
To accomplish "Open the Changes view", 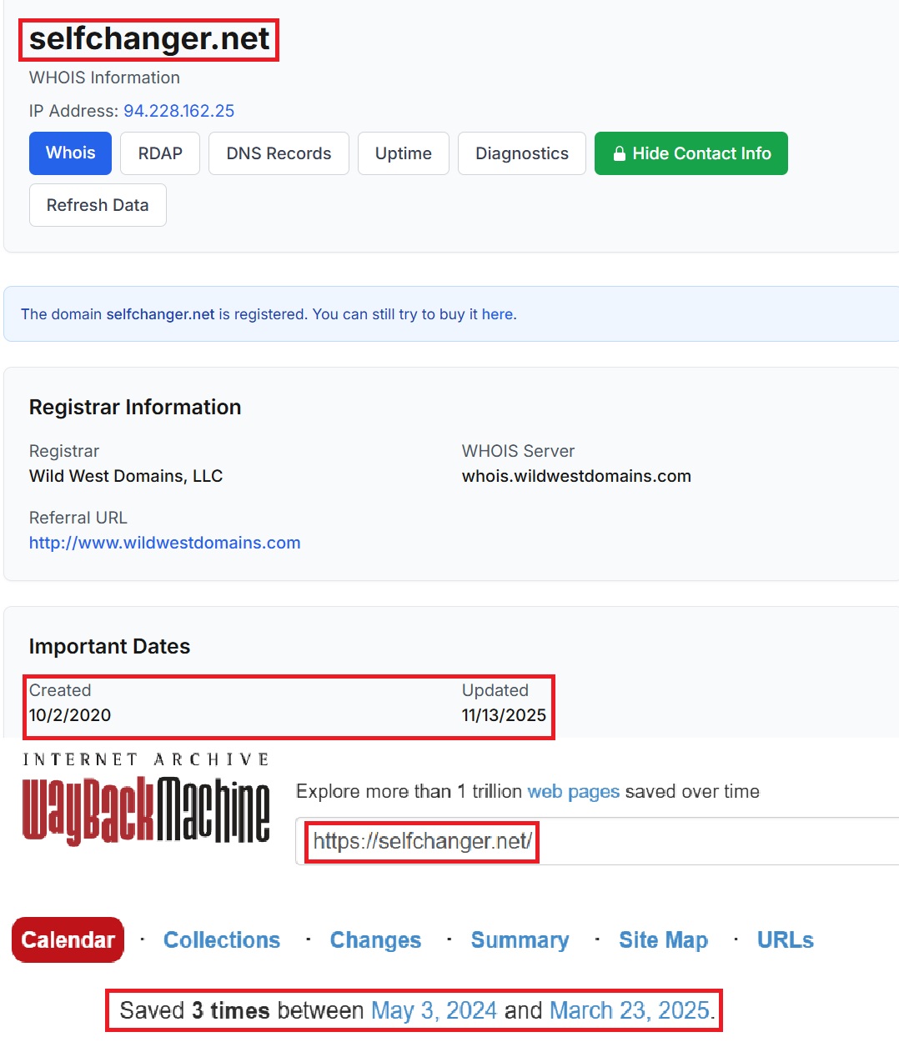I will click(375, 939).
